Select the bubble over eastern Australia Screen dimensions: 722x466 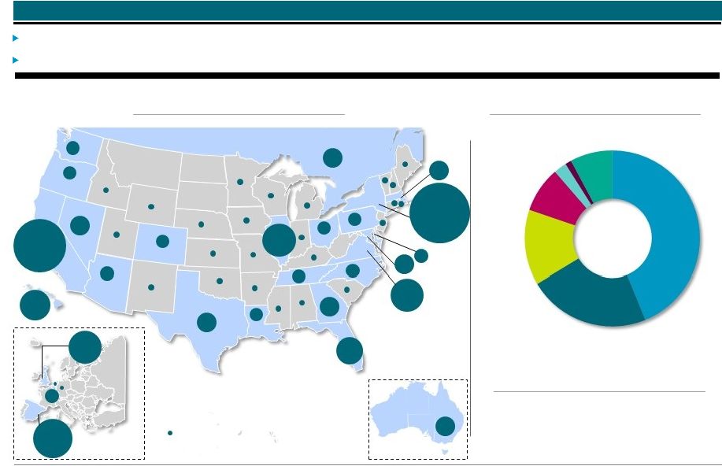click(446, 427)
